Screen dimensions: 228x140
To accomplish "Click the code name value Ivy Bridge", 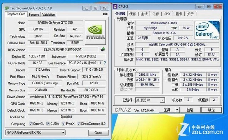I will (150, 28).
